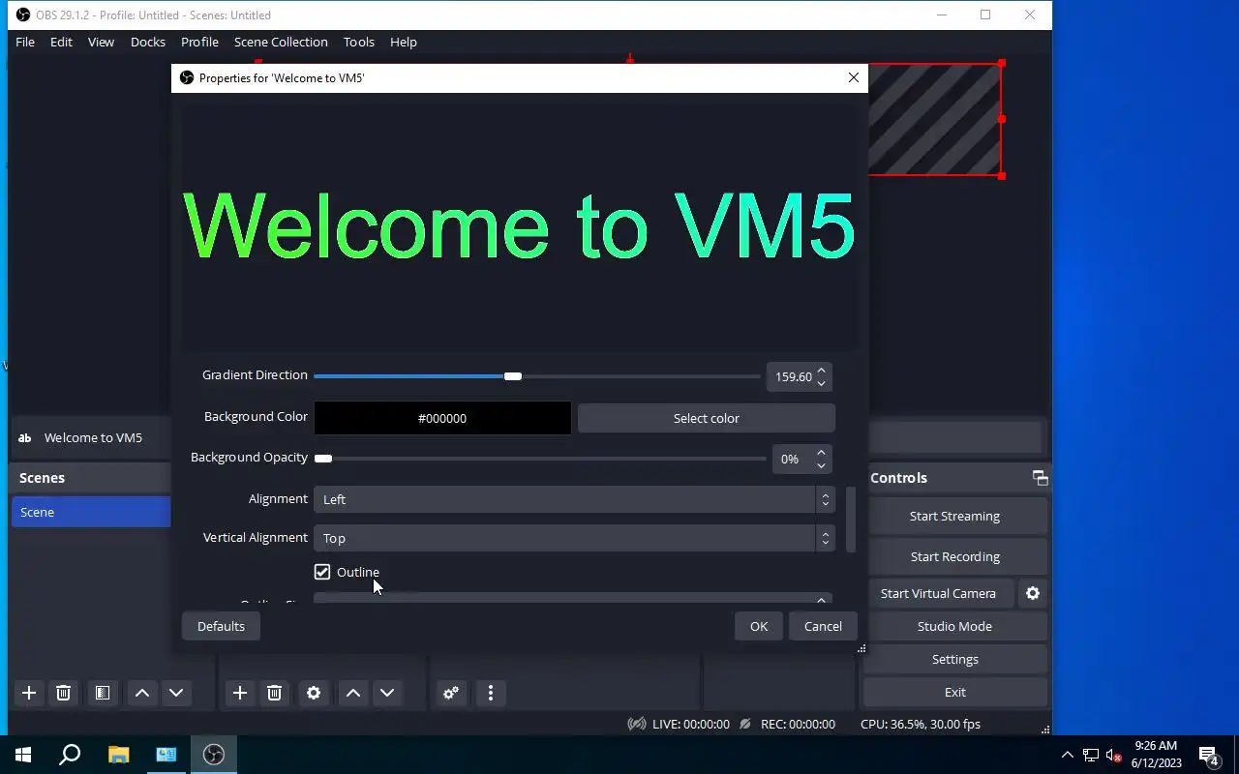Show hidden tray icons chevron

pyautogui.click(x=1068, y=756)
